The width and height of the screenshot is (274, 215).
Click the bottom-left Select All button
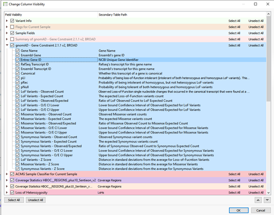(x=14, y=200)
